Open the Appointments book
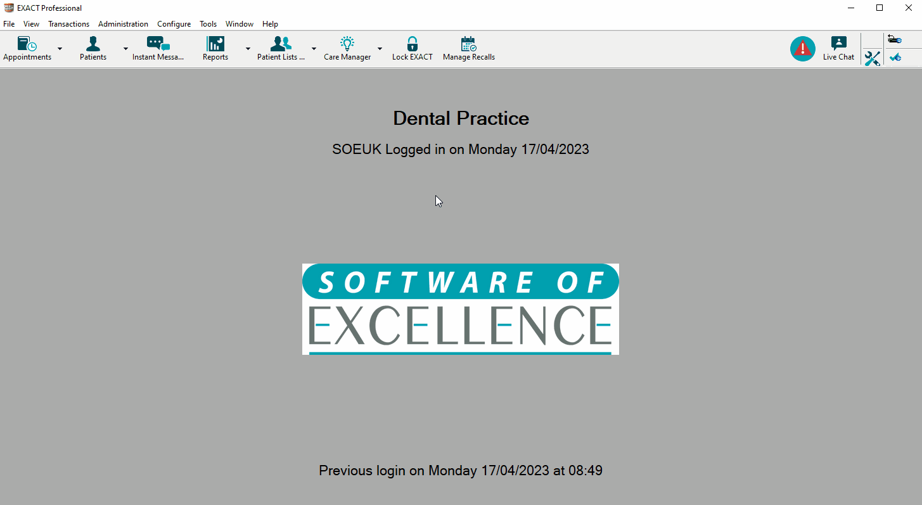922x505 pixels. 26,48
